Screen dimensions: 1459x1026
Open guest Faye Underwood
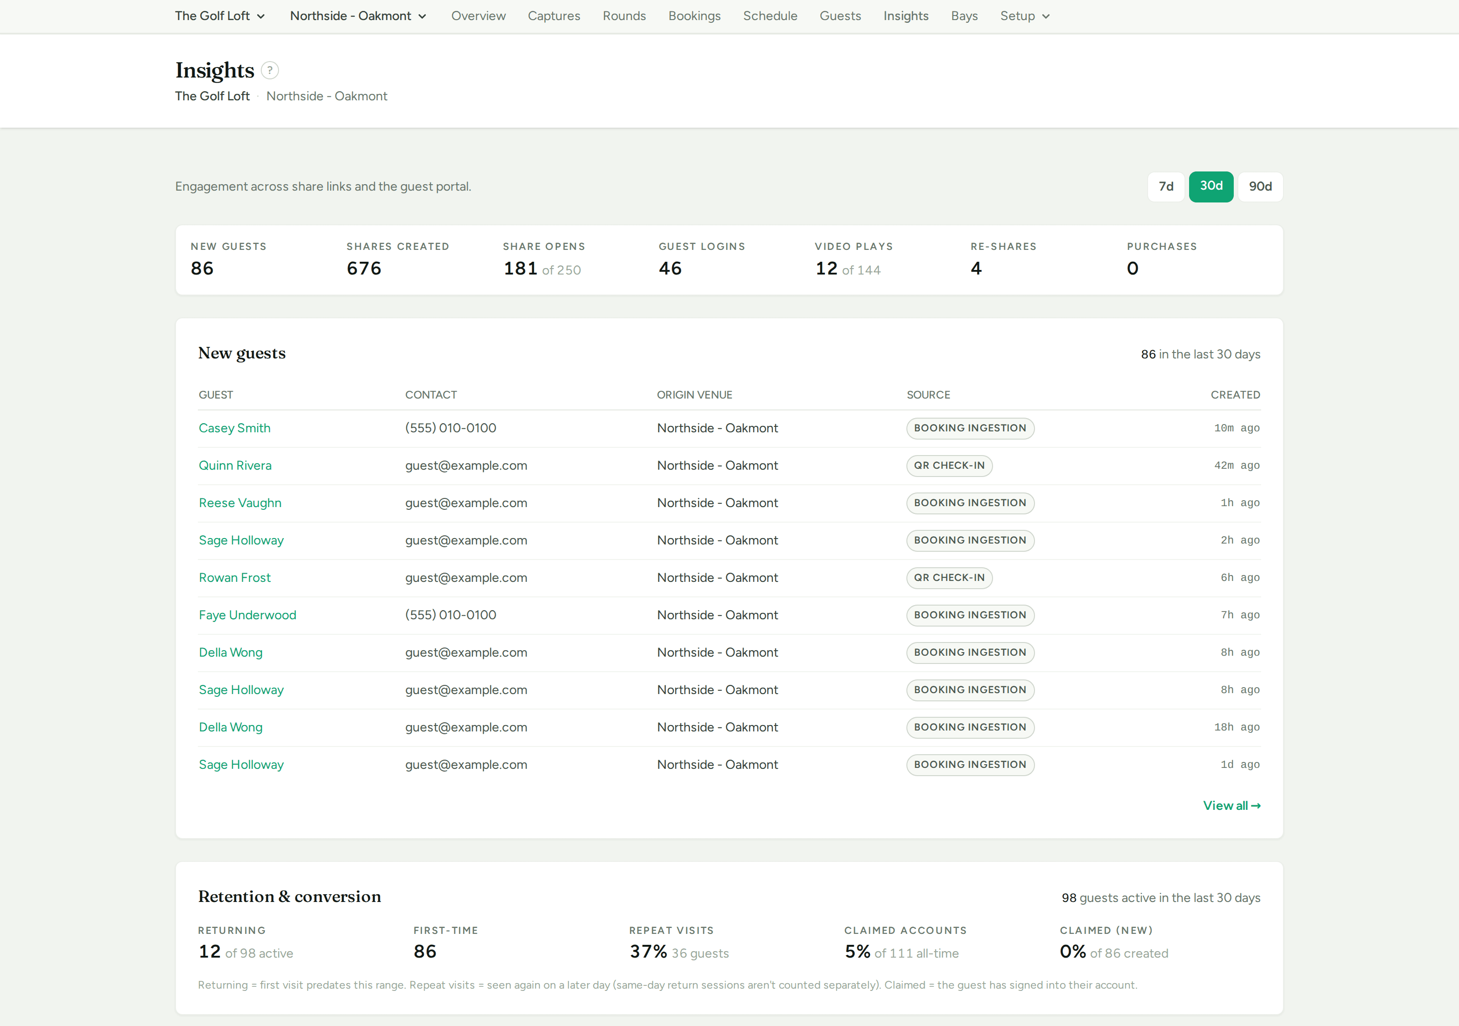247,615
